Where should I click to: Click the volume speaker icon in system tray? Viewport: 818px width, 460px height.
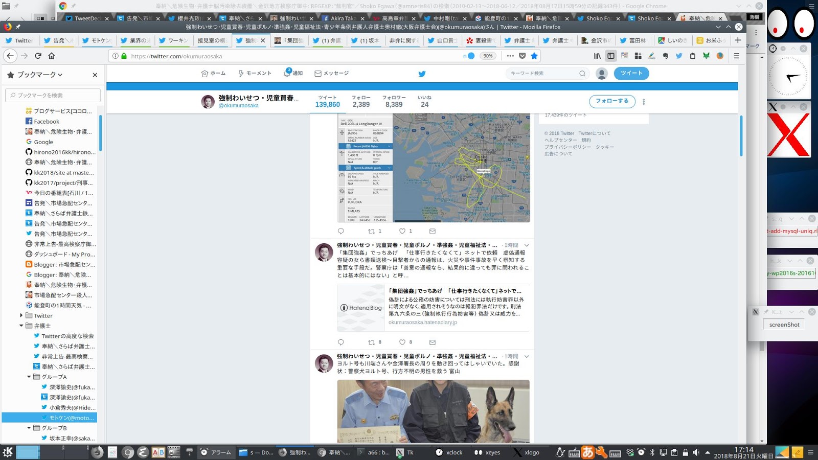(696, 452)
